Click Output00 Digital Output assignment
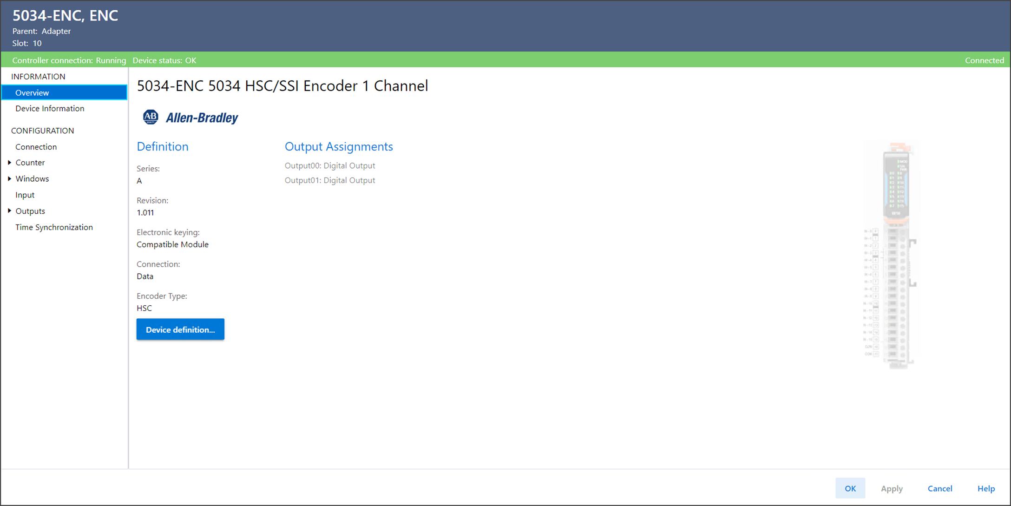1011x506 pixels. click(x=329, y=166)
